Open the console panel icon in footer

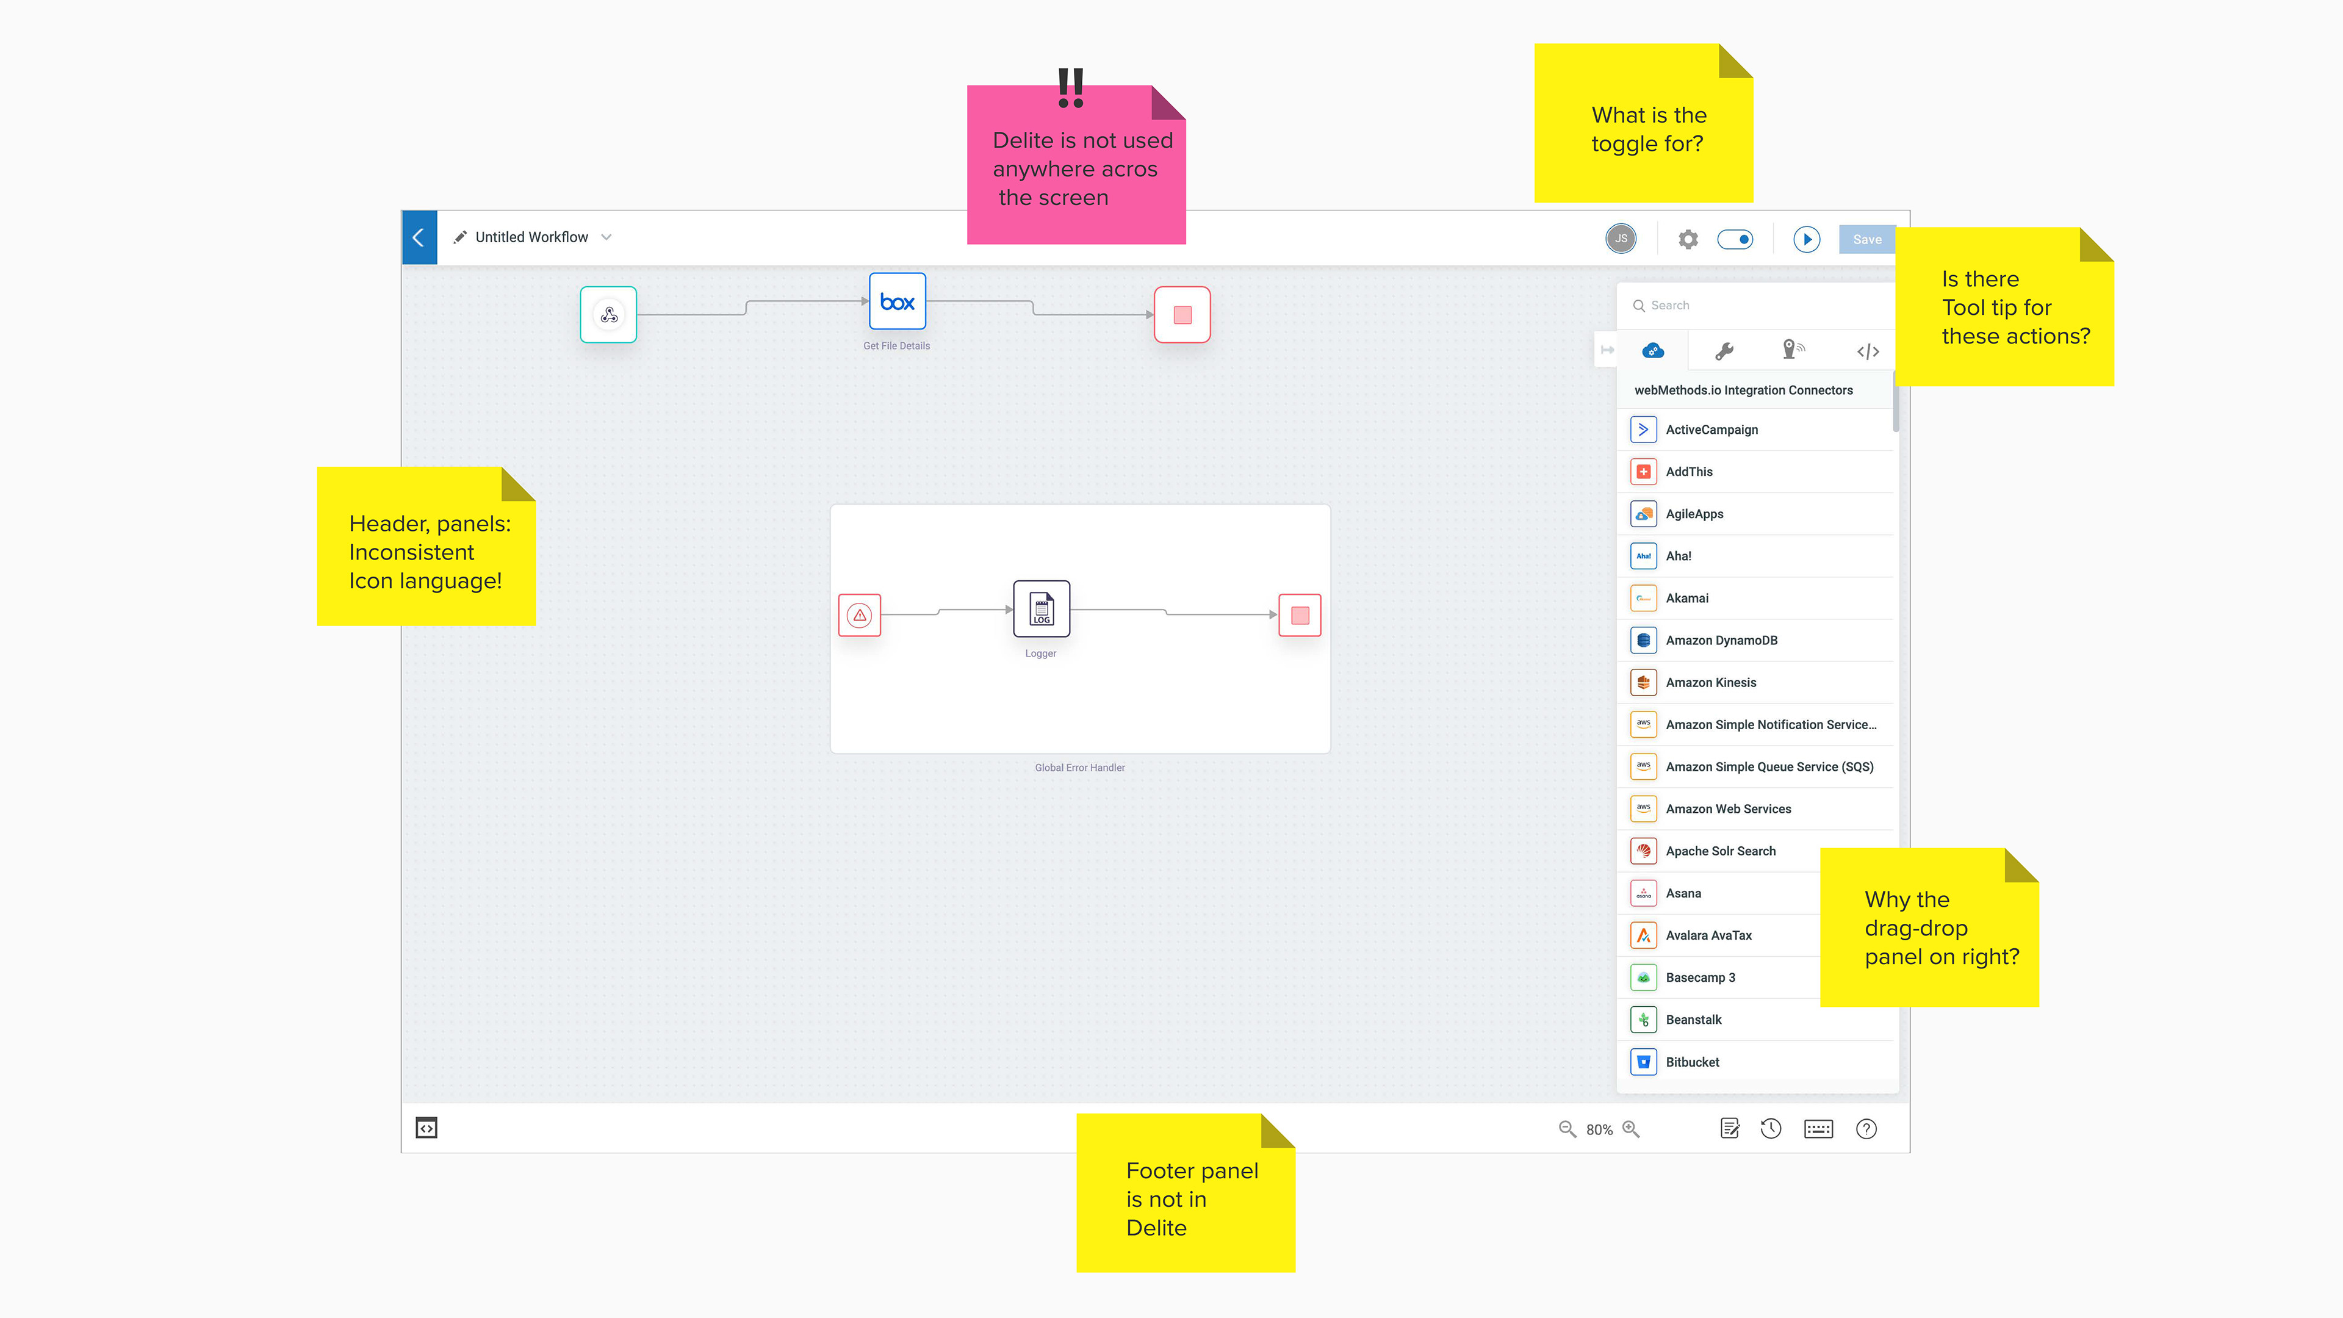pyautogui.click(x=426, y=1129)
